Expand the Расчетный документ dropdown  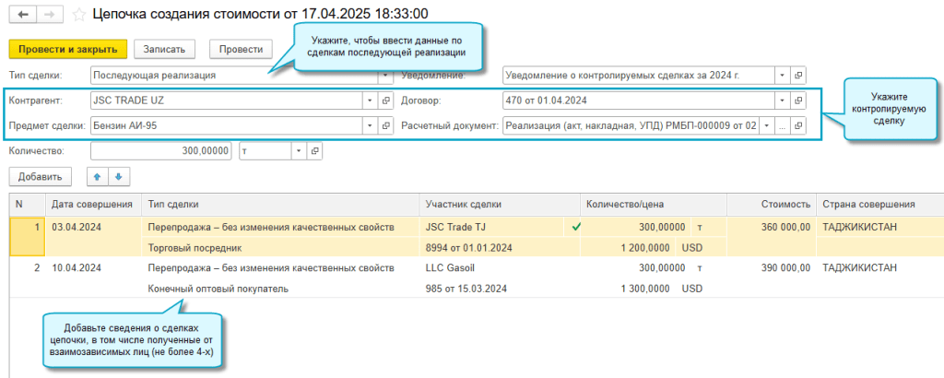pos(765,125)
